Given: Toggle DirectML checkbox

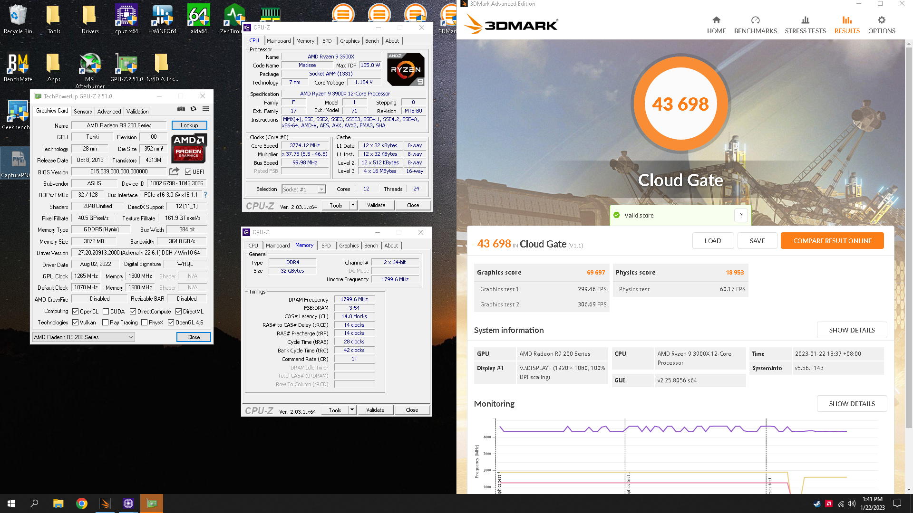Looking at the screenshot, I should point(178,312).
